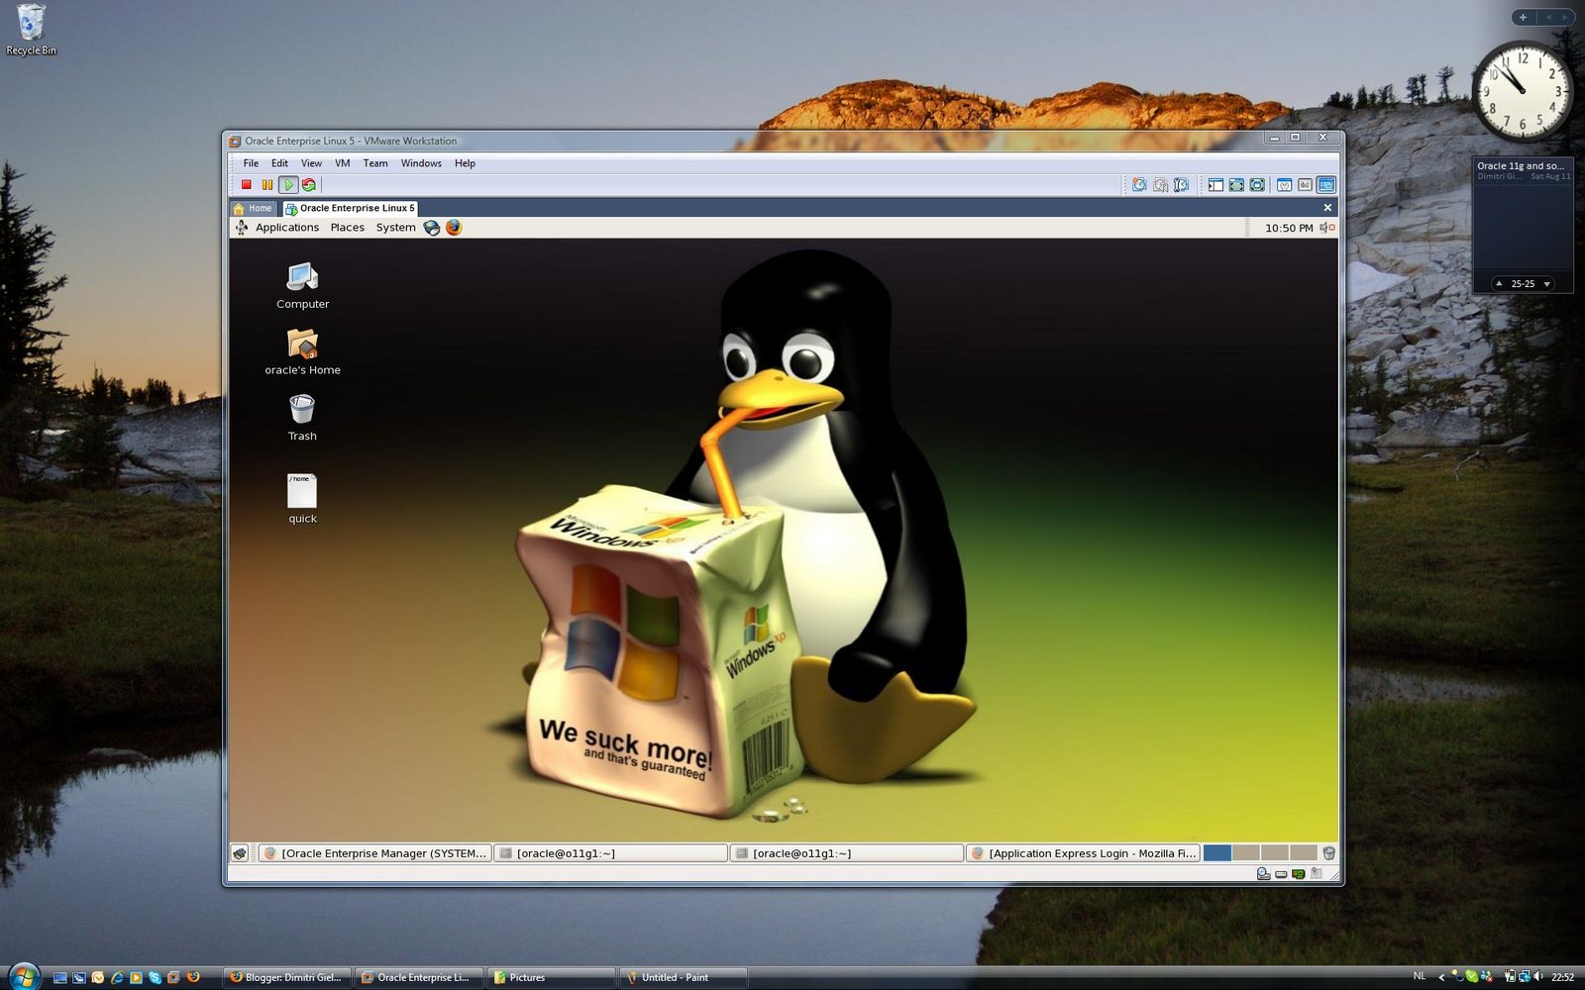1585x990 pixels.
Task: Launch Firefox from the GNOME top panel
Action: tap(454, 228)
